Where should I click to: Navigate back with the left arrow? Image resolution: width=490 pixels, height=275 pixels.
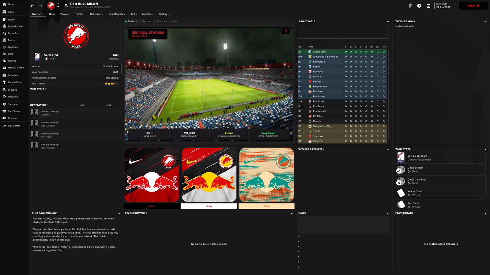pyautogui.click(x=32, y=5)
